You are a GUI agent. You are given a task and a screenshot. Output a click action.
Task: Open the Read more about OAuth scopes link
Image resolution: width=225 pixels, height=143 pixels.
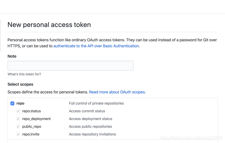[117, 92]
